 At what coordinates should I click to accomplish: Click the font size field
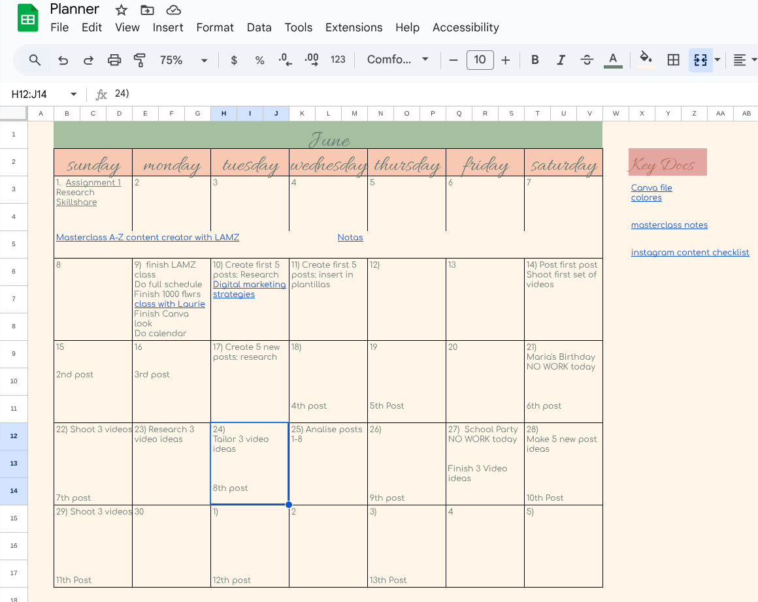click(x=480, y=60)
